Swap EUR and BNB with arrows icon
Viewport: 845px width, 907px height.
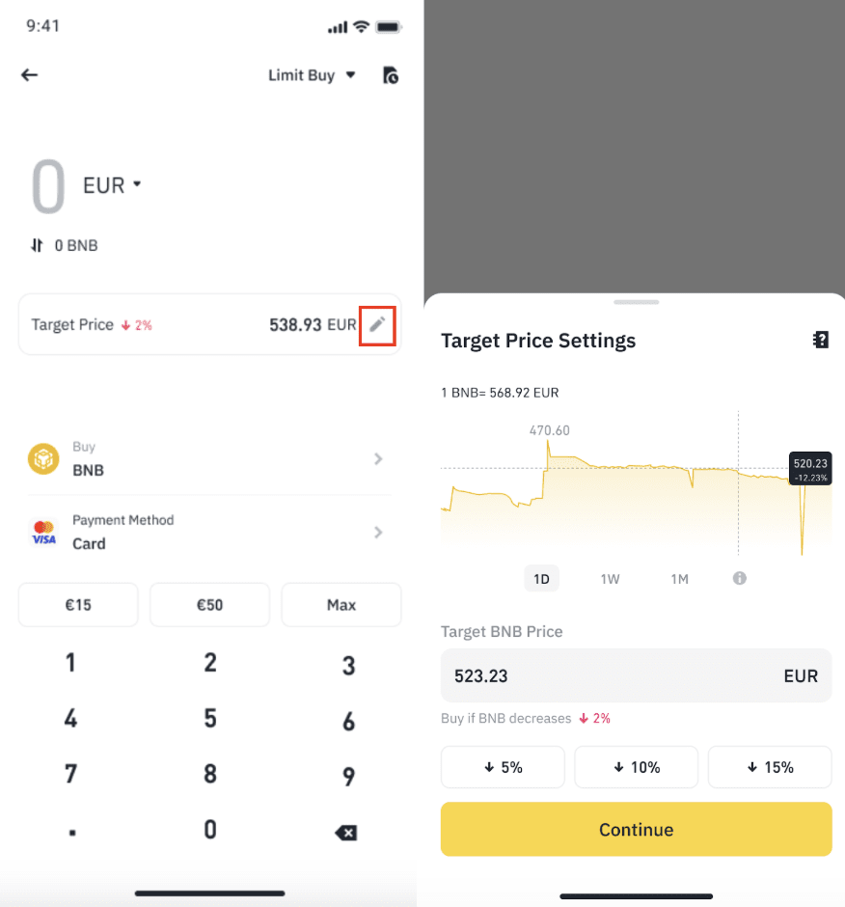[37, 245]
